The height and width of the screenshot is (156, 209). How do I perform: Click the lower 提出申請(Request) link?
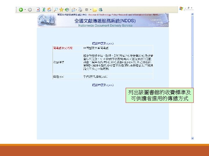pos(103,85)
